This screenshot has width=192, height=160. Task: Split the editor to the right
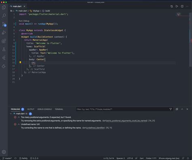pos(182,6)
